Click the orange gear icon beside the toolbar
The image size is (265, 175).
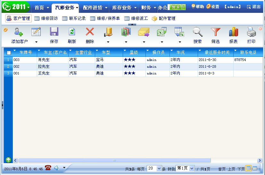point(5,30)
